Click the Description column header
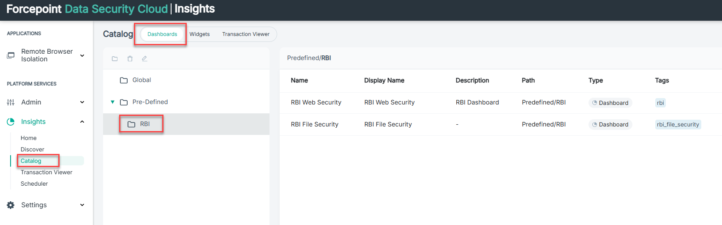Screen dimensions: 722x225 [472, 80]
